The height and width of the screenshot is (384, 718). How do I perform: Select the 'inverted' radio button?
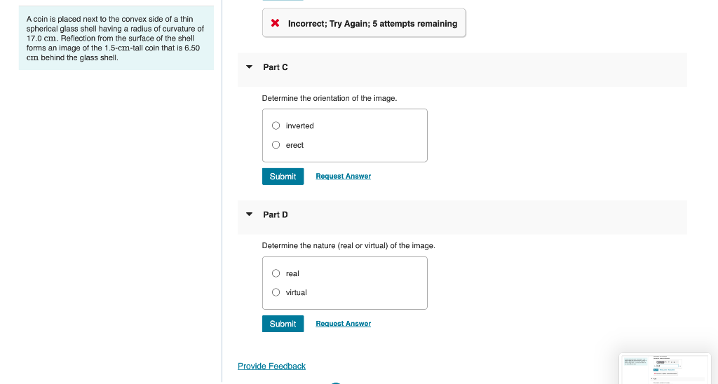(276, 126)
